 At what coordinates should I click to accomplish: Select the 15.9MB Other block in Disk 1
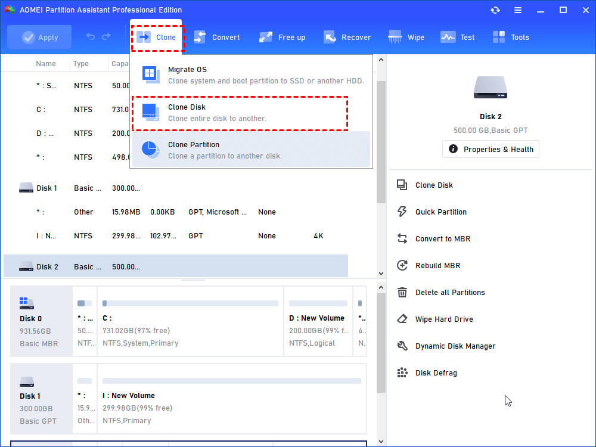coord(85,399)
